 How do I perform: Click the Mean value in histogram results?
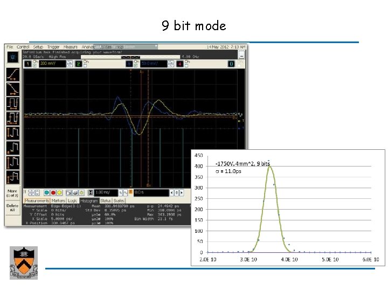point(120,206)
